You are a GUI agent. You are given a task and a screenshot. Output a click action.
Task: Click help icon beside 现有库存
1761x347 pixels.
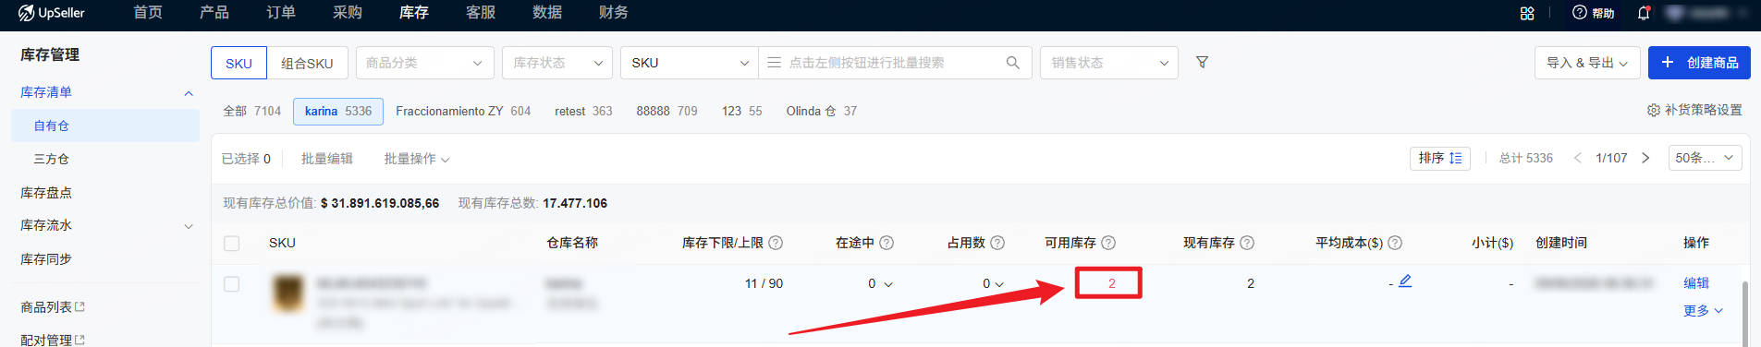(x=1247, y=243)
